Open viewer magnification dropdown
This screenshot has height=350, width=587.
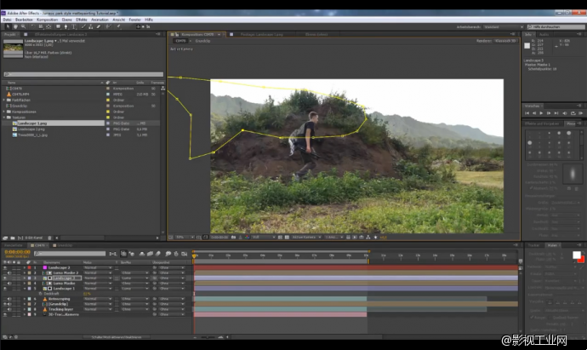pyautogui.click(x=185, y=238)
